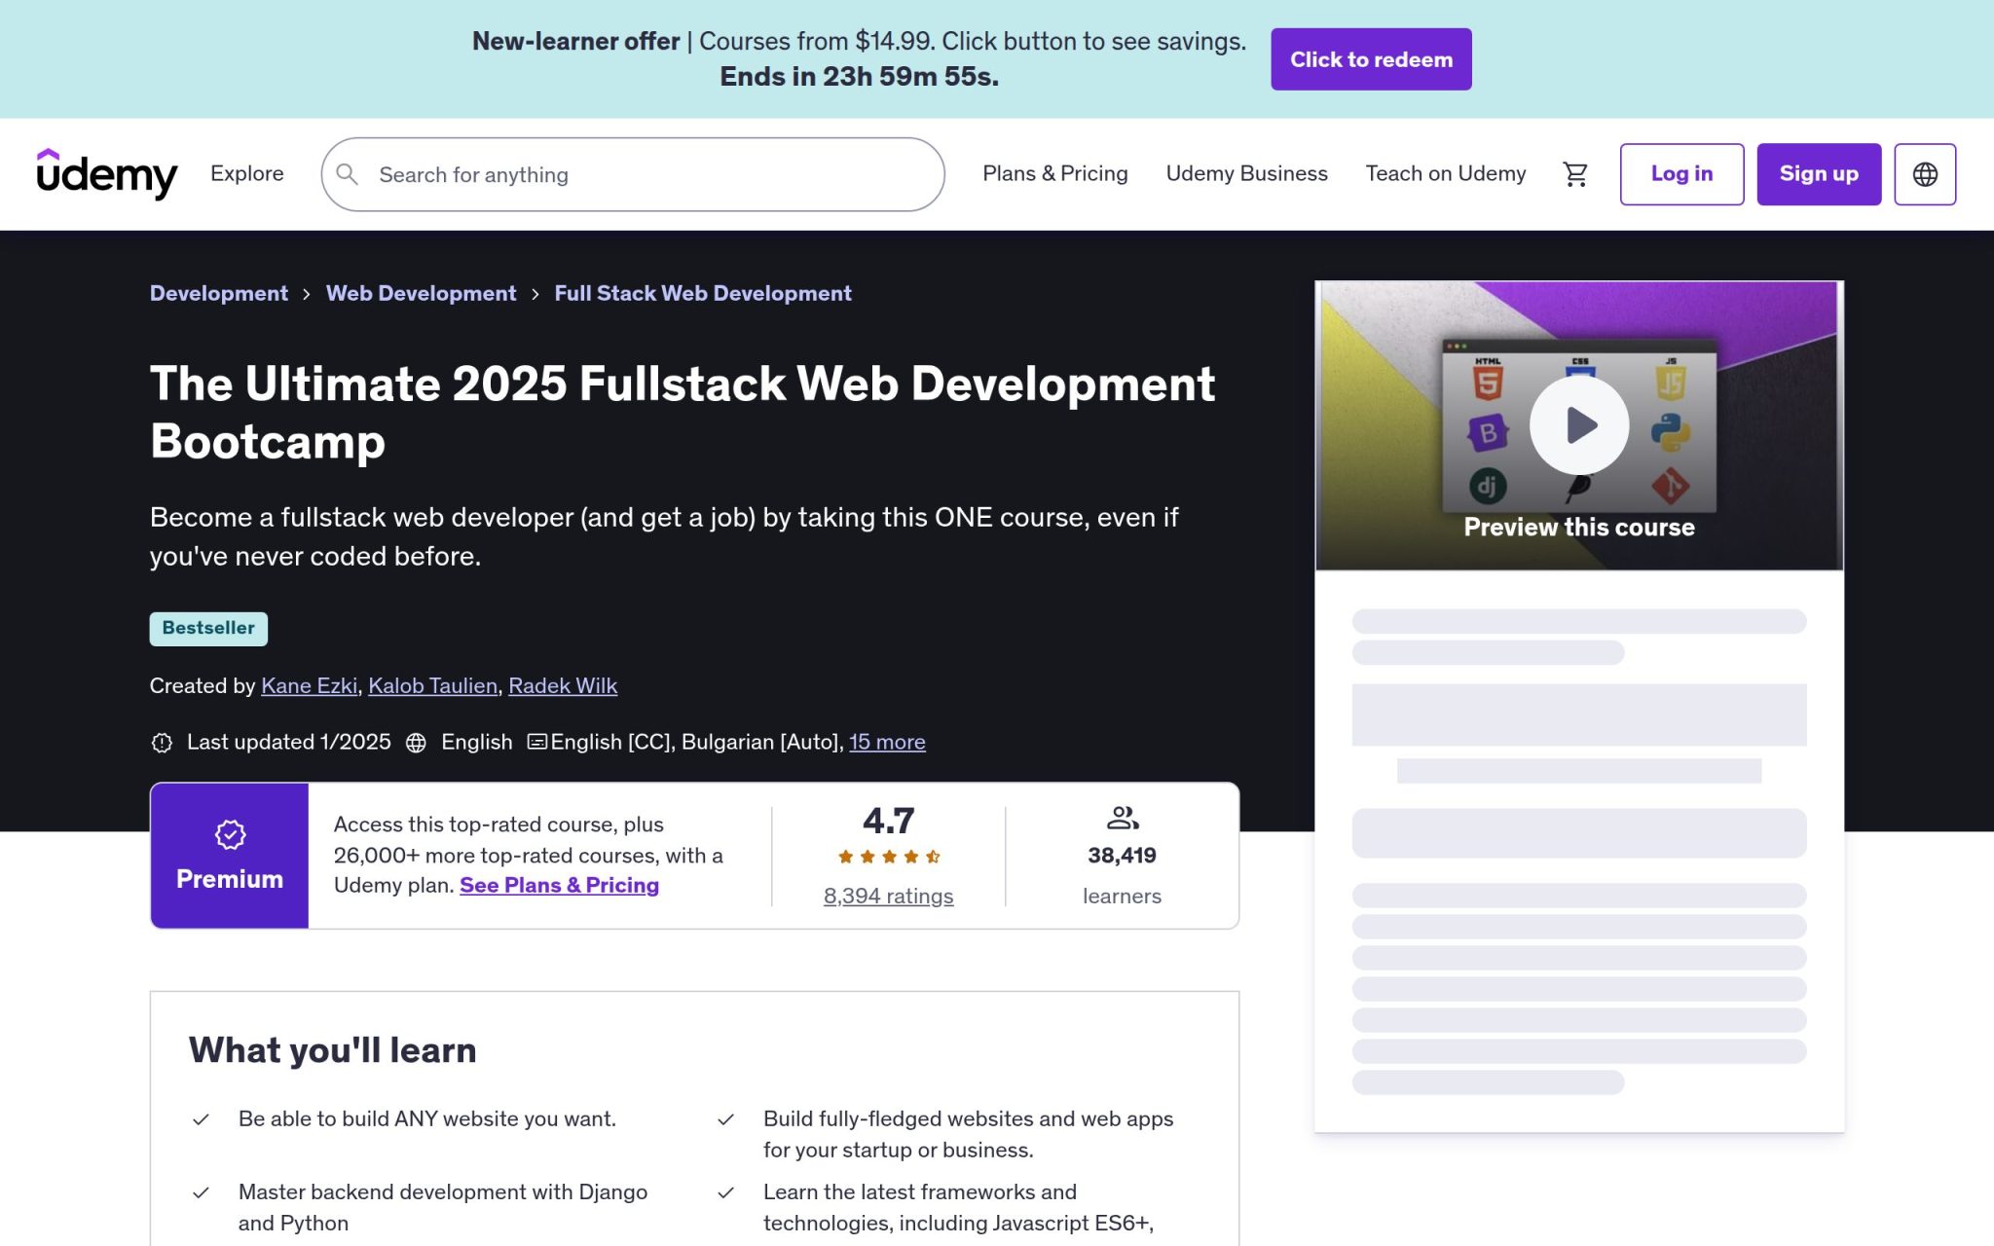Viewport: 1994px width, 1246px height.
Task: Click the 4.7 rating score
Action: tap(889, 821)
